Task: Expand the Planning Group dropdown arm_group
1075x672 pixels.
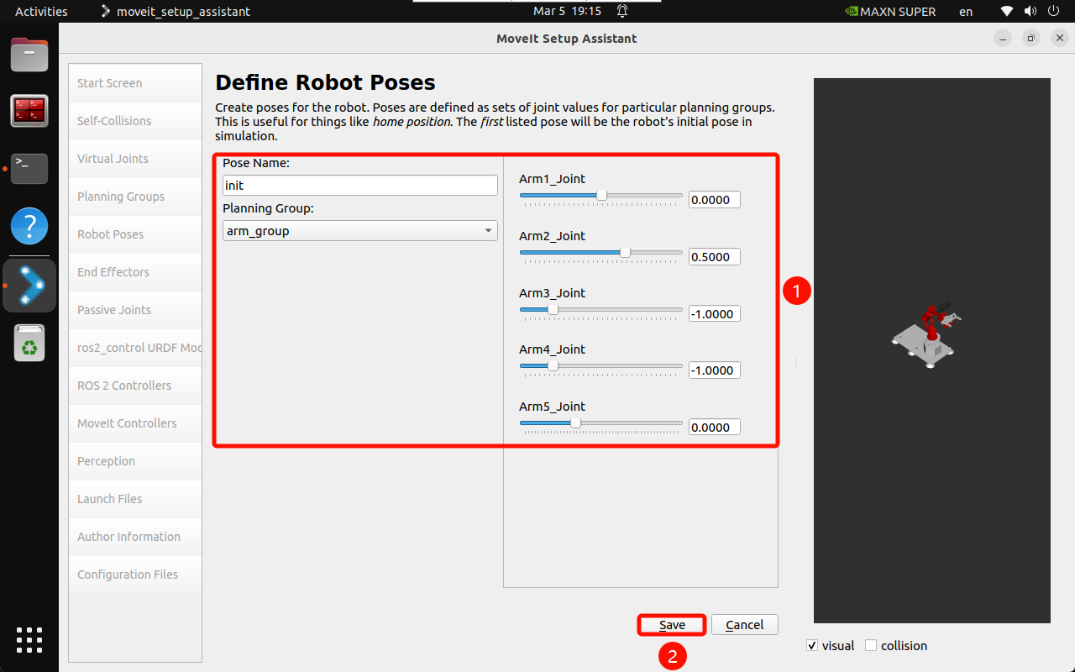Action: coord(360,231)
